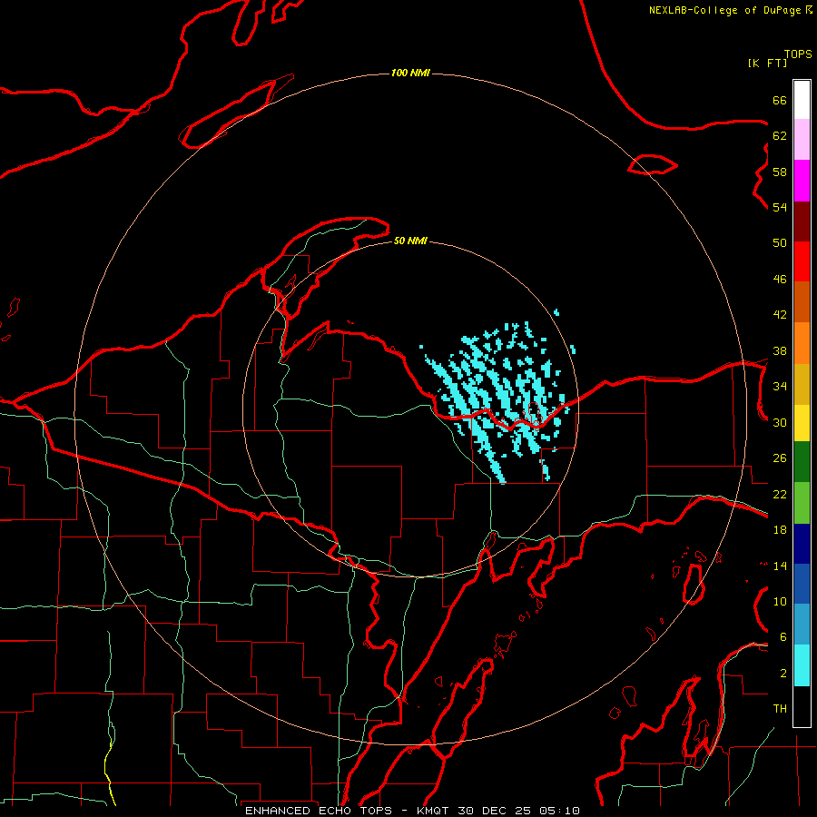Click the dark green 26 K FT swatch

click(802, 462)
